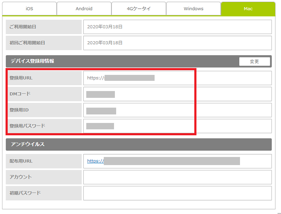Switch to the iOS tab

(29, 9)
